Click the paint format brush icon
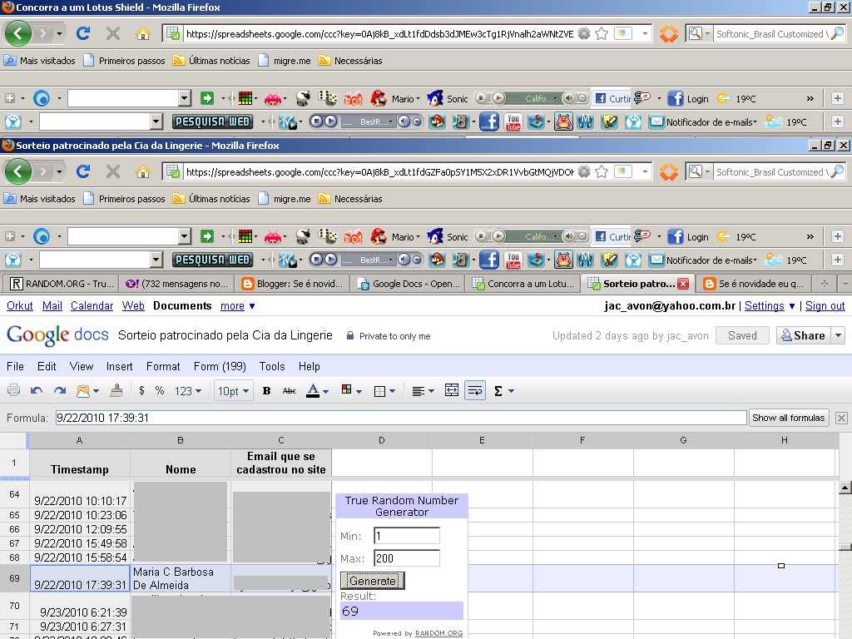Screen dimensions: 852x639 point(116,390)
